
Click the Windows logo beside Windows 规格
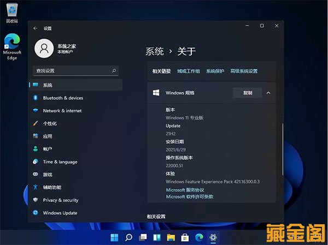(156, 93)
